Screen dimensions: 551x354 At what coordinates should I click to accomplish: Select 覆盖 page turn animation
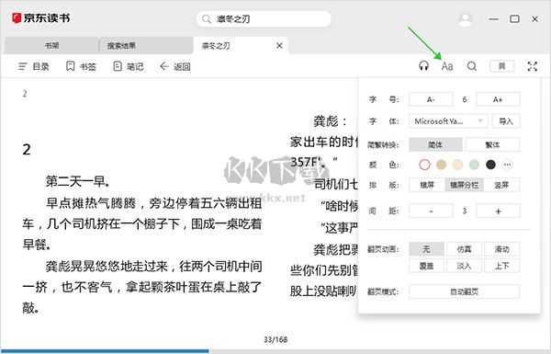426,266
